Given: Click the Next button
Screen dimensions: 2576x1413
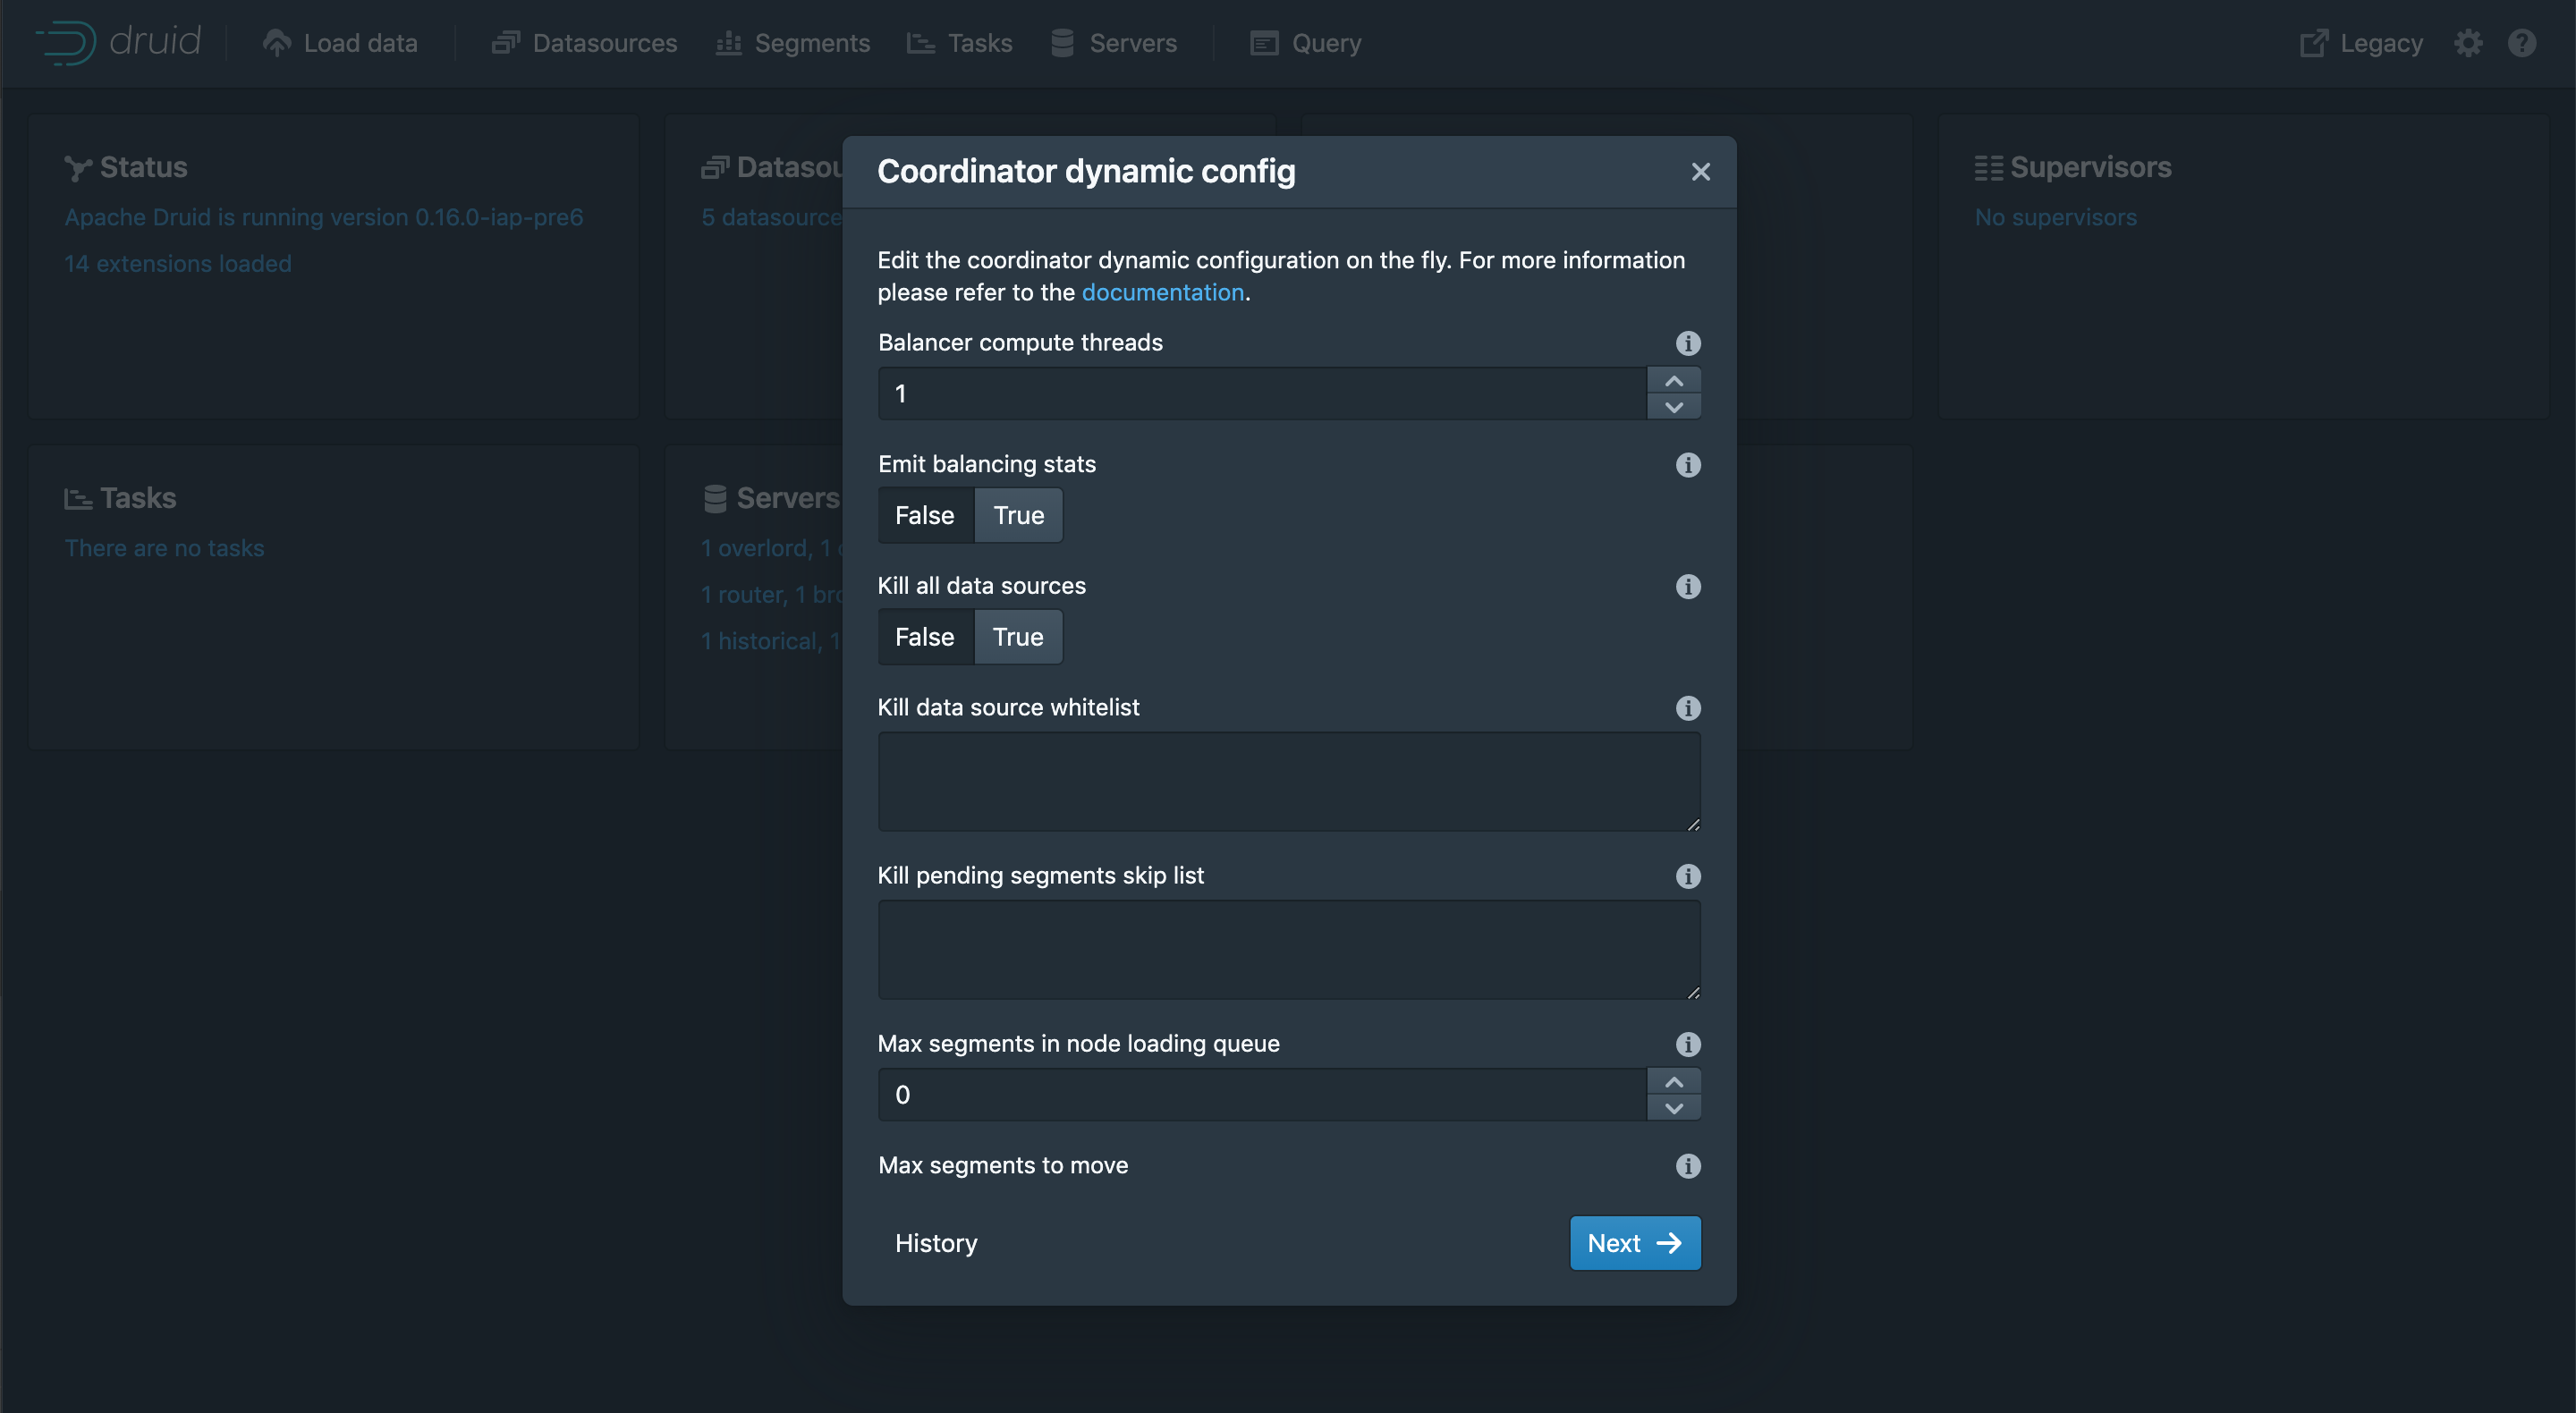Looking at the screenshot, I should (1635, 1243).
